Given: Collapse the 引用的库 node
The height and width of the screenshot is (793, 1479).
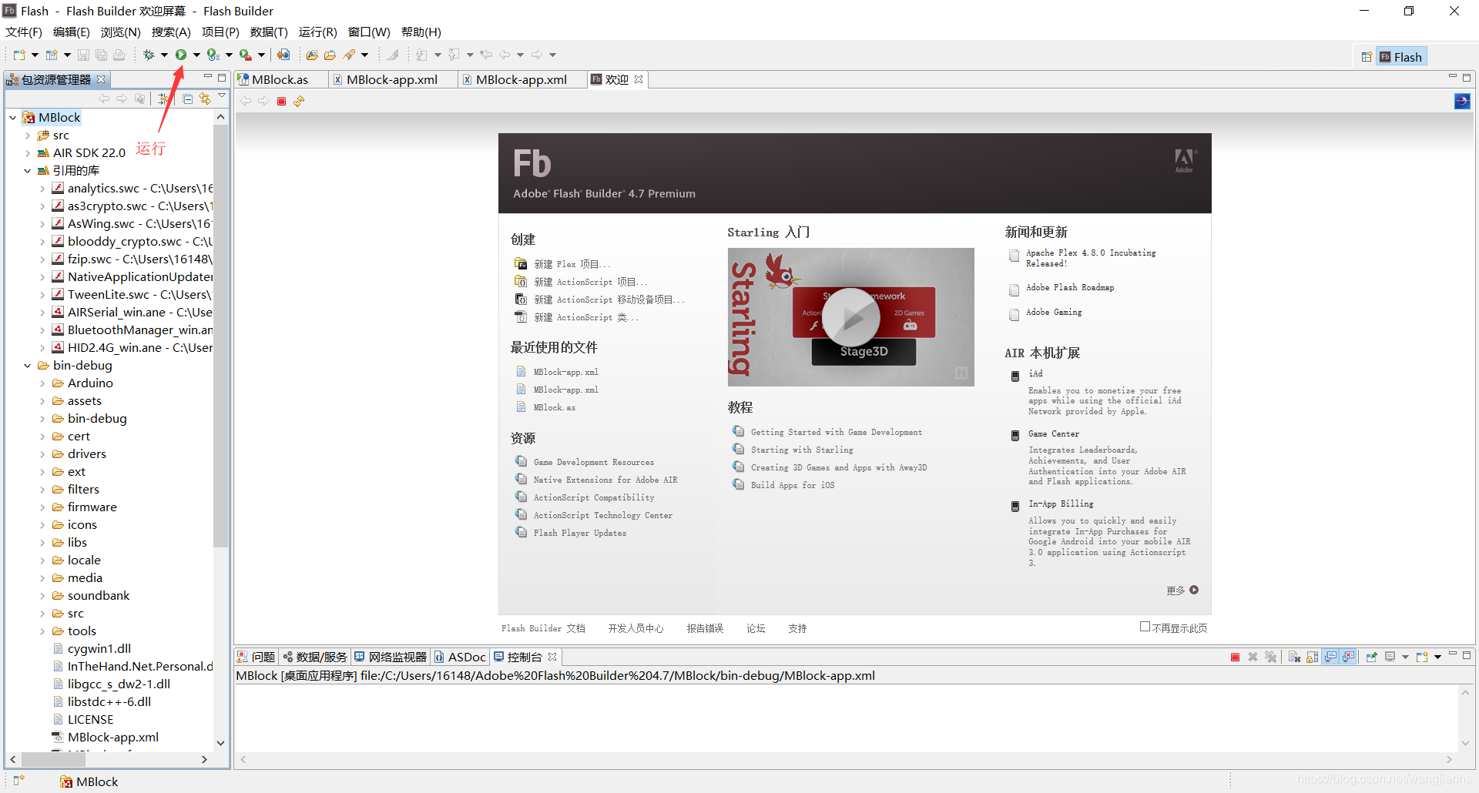Looking at the screenshot, I should [28, 171].
